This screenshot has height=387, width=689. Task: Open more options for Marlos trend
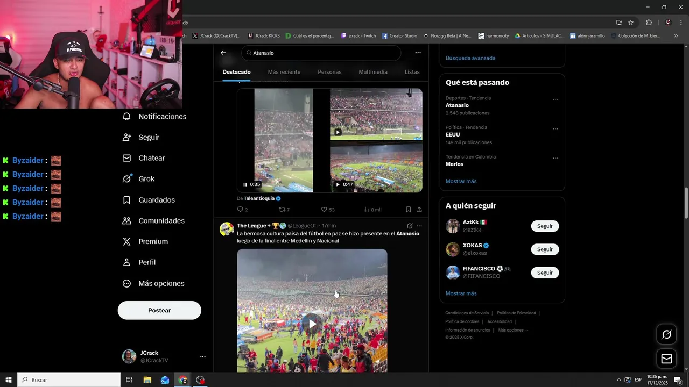(556, 159)
